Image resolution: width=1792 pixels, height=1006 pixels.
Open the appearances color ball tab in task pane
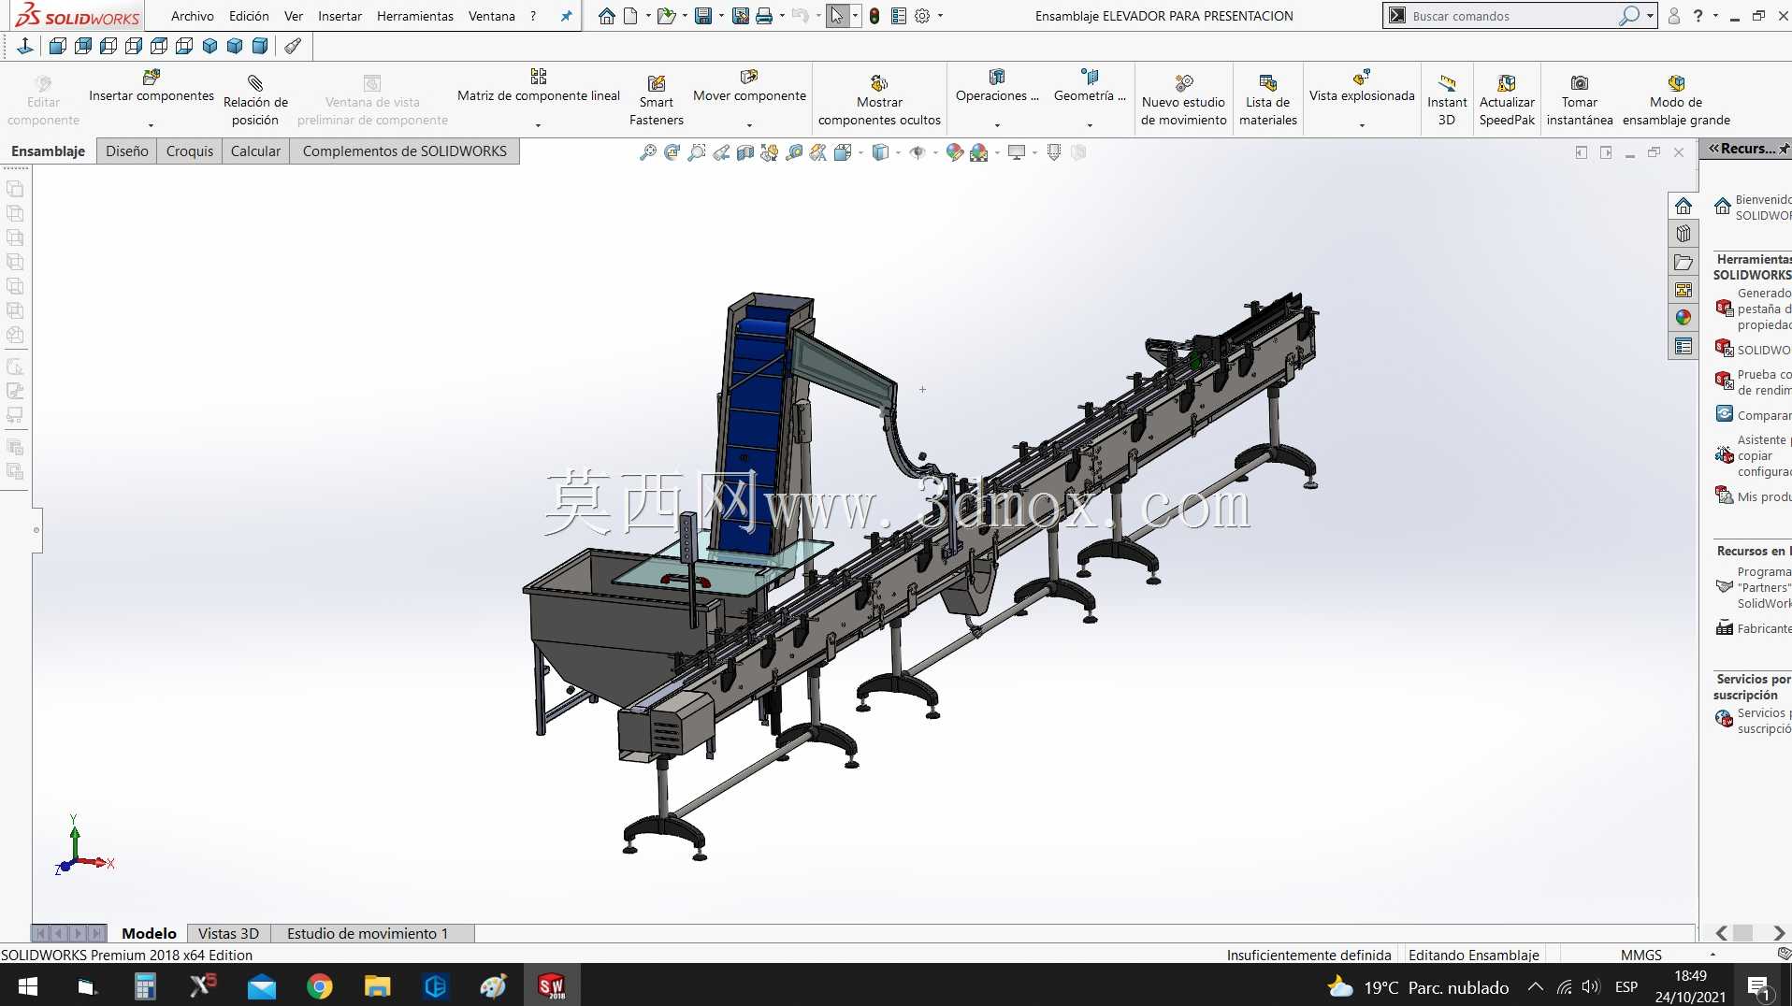tap(1684, 318)
